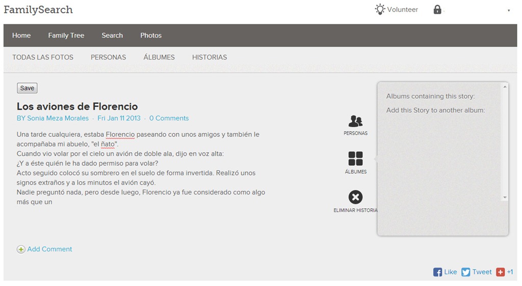Viewport: 522px width, 286px height.
Task: Click the albums panel scroll down arrow
Action: coord(505,197)
